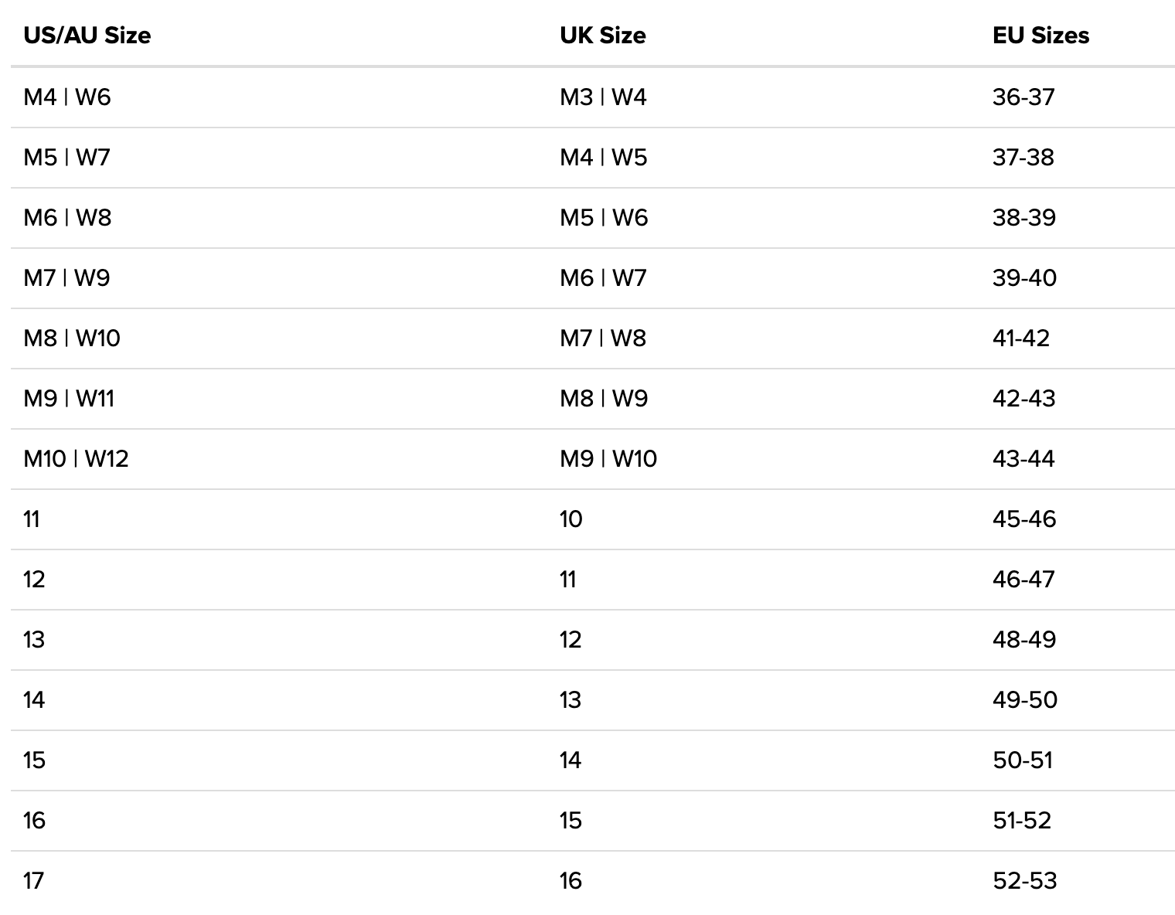Click the US/AU Size column header
This screenshot has height=915, width=1175.
point(87,36)
